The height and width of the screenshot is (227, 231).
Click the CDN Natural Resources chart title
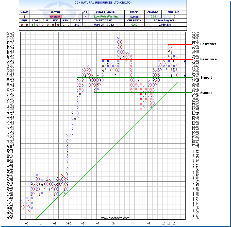(103, 2)
